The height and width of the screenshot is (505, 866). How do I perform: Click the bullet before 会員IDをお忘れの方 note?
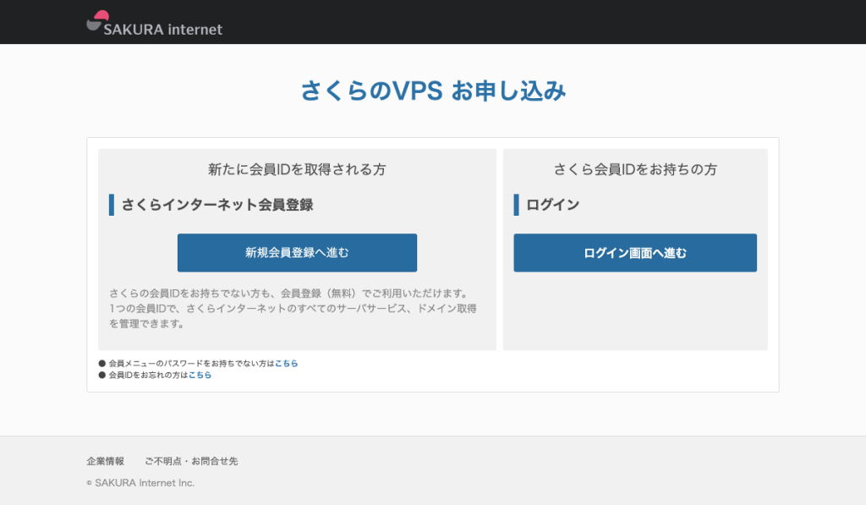(x=102, y=375)
